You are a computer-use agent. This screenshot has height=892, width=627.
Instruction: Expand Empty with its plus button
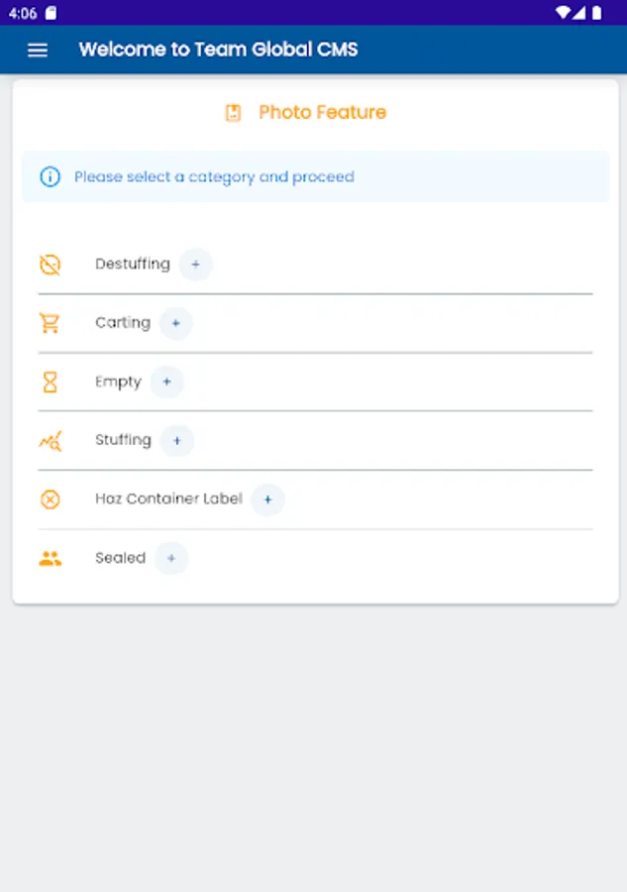(166, 382)
